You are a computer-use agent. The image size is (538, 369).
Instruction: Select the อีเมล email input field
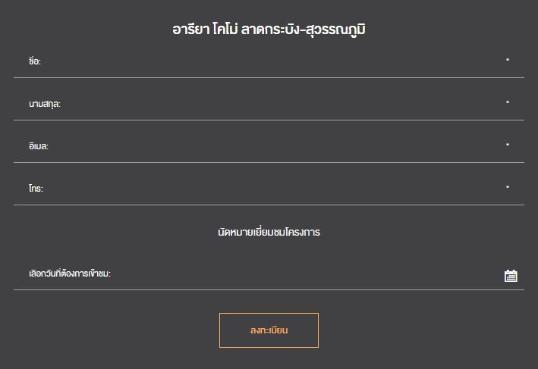[x=266, y=146]
